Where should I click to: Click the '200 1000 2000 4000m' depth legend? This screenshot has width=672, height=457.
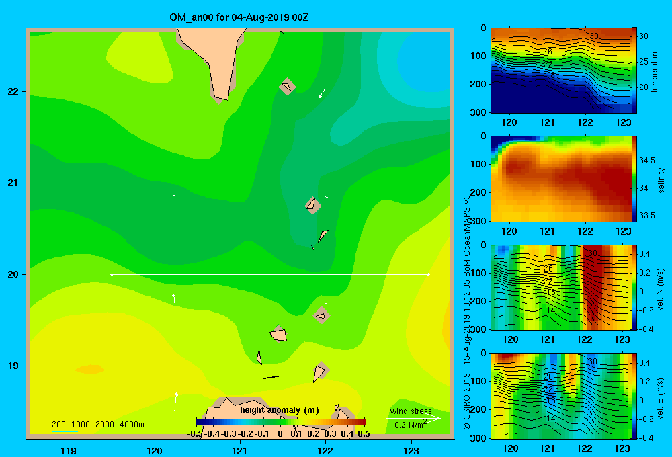click(97, 425)
